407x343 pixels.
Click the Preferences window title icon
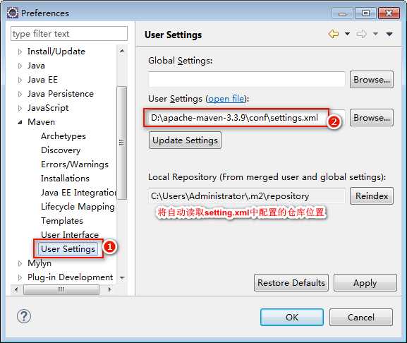[13, 13]
